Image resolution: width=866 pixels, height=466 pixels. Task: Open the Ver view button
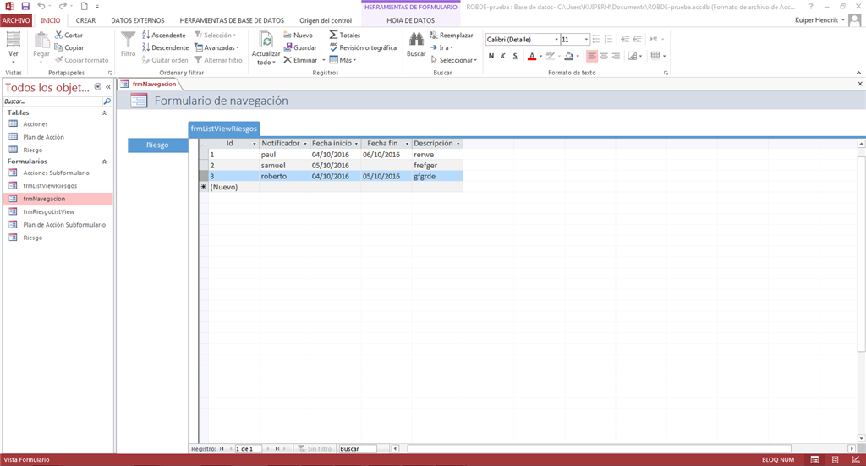[14, 48]
